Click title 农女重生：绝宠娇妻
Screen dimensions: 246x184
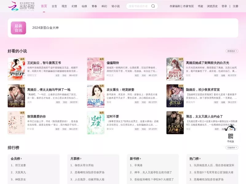pyautogui.click(x=121, y=90)
